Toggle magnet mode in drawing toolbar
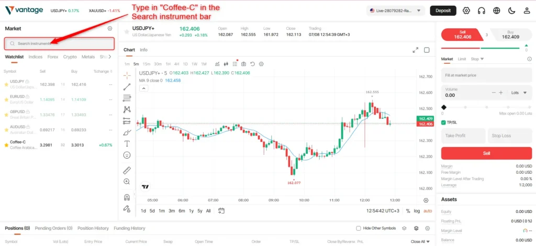This screenshot has width=536, height=246. [127, 197]
